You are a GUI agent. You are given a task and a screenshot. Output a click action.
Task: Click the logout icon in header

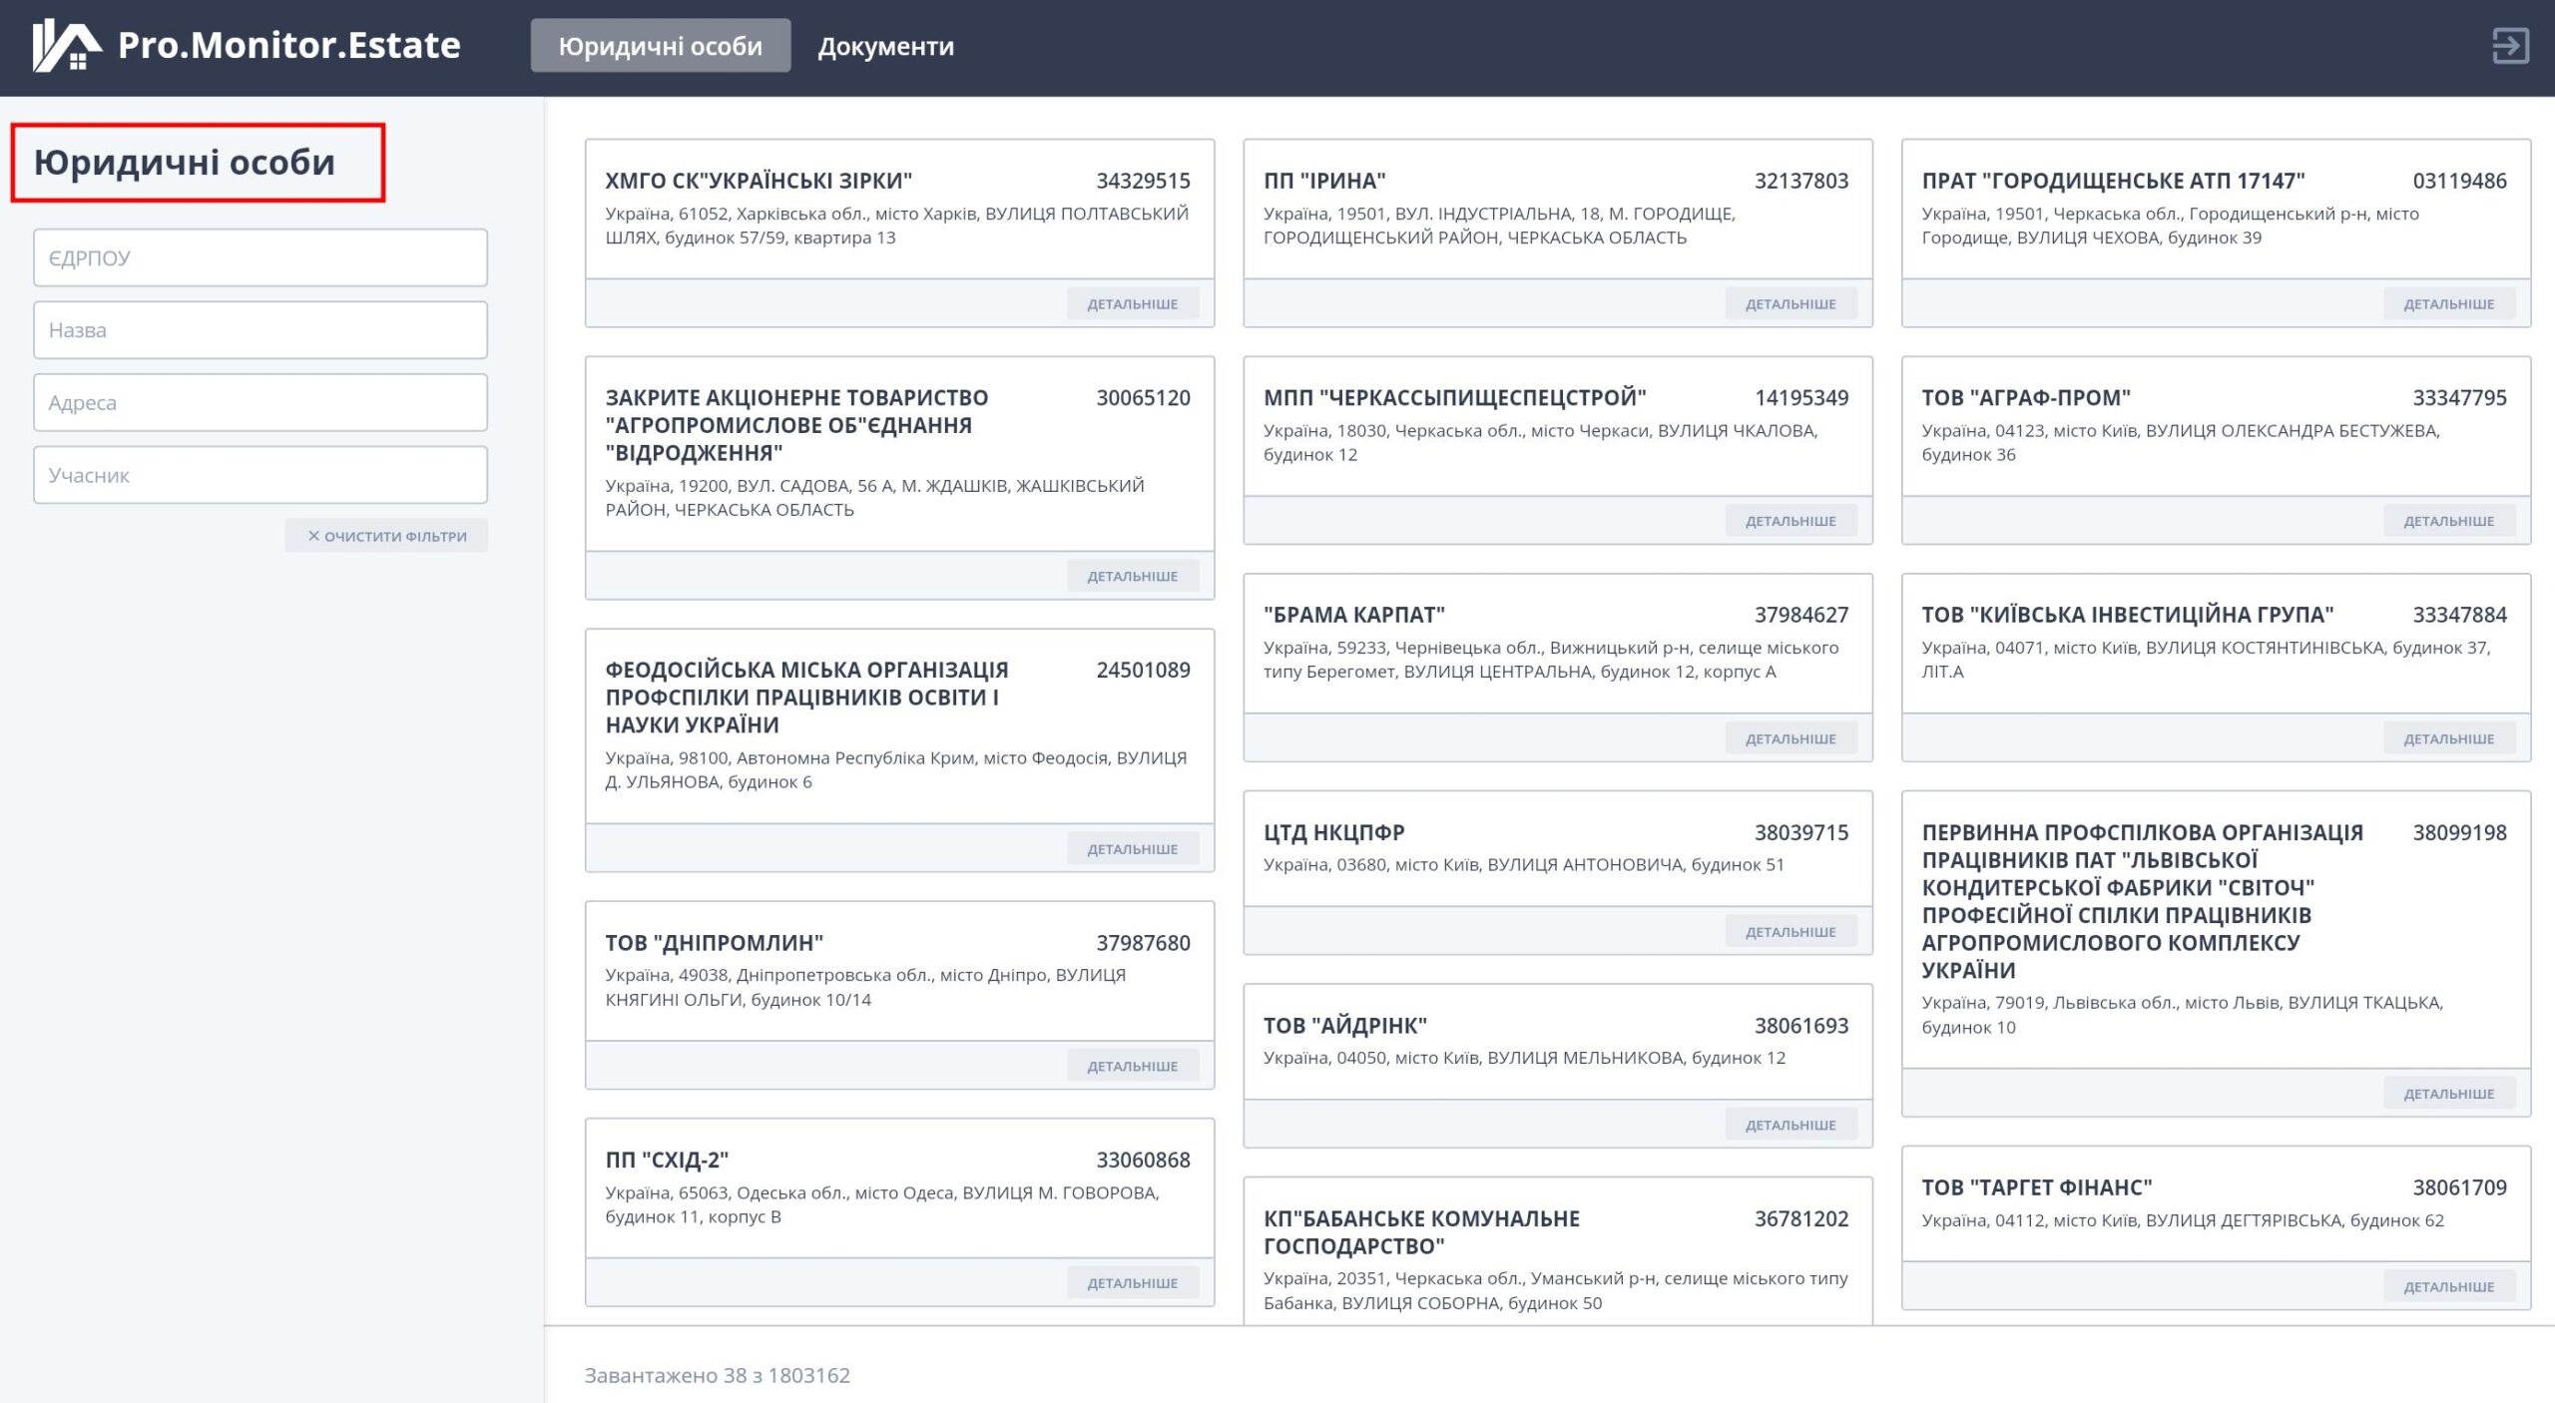coord(2509,46)
